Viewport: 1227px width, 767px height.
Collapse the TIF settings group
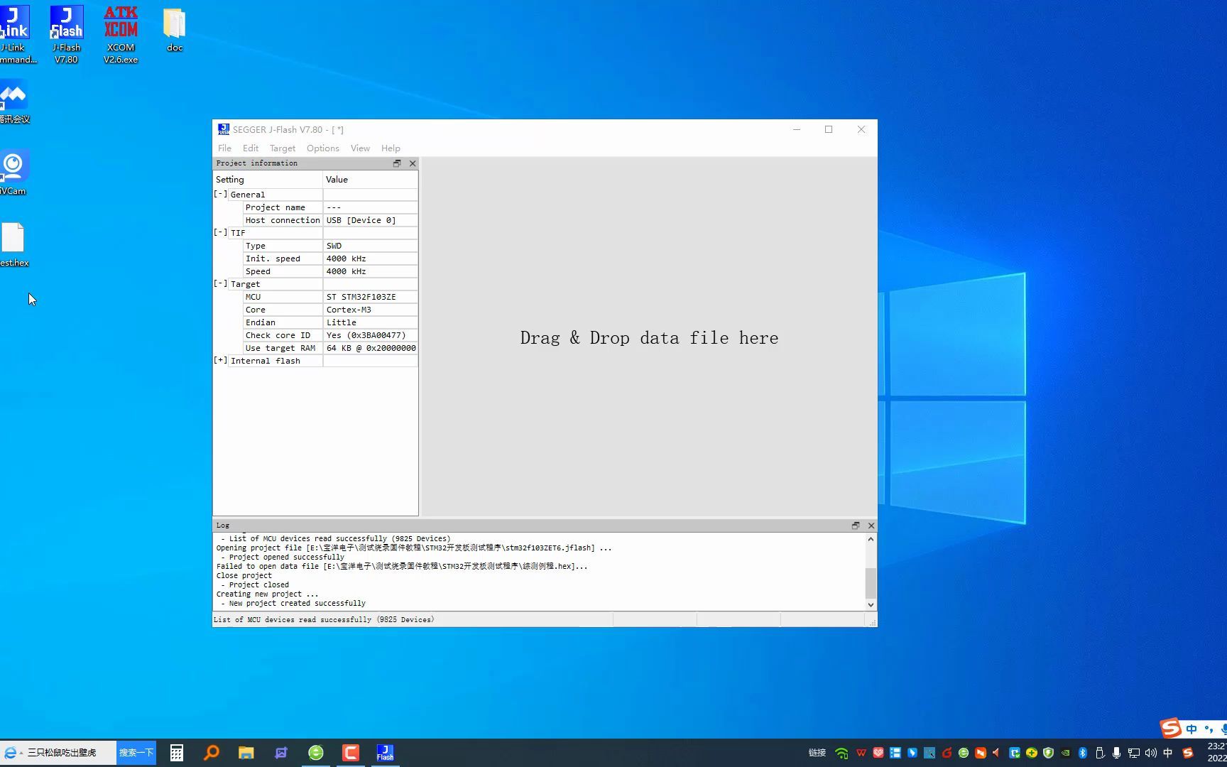[221, 232]
